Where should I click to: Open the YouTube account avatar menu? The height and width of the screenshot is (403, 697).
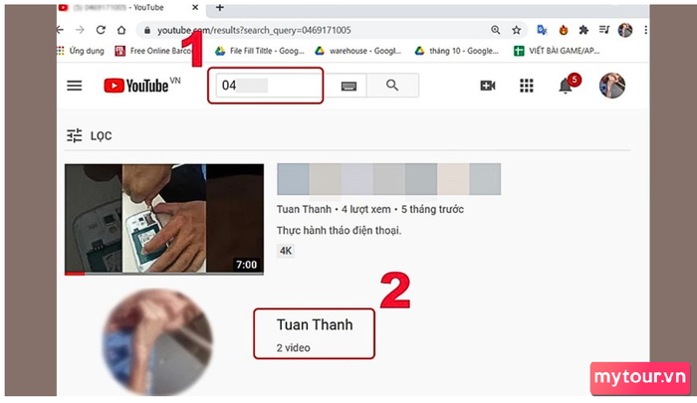pos(612,86)
